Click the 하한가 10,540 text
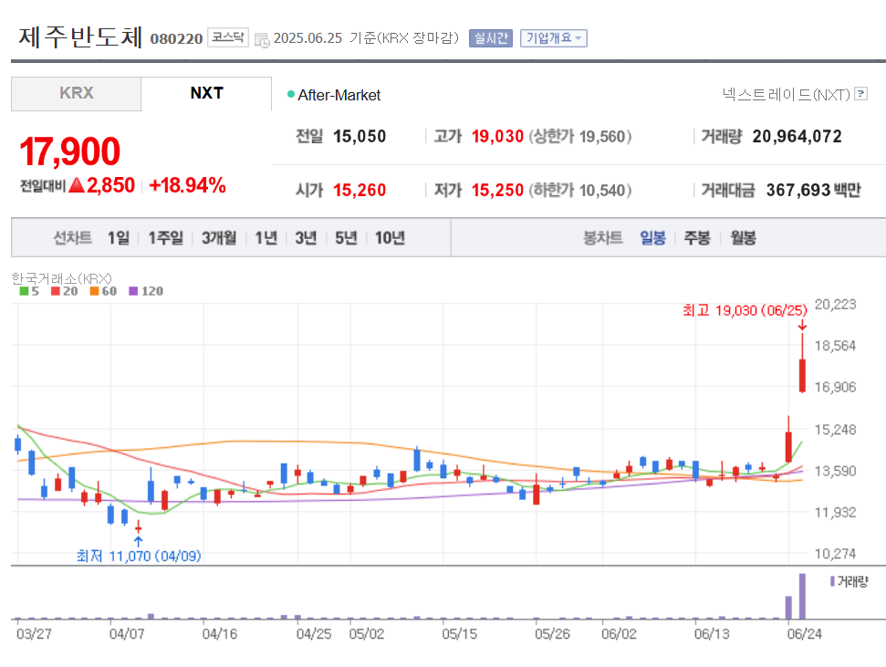Screen dimensions: 886x667 (580, 190)
